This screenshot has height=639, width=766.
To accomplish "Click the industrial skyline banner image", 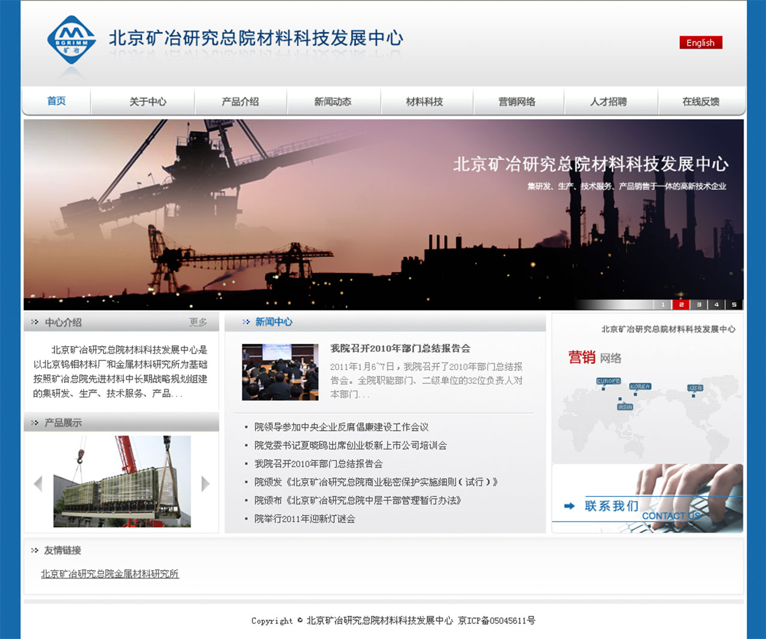I will pyautogui.click(x=384, y=214).
